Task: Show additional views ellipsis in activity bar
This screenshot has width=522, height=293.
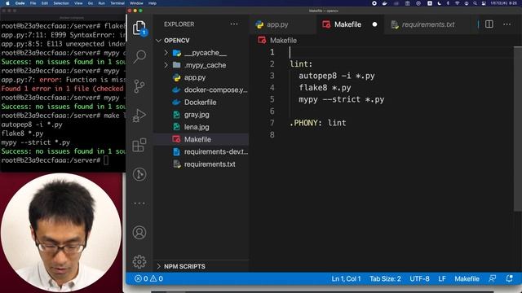Action: 139,203
